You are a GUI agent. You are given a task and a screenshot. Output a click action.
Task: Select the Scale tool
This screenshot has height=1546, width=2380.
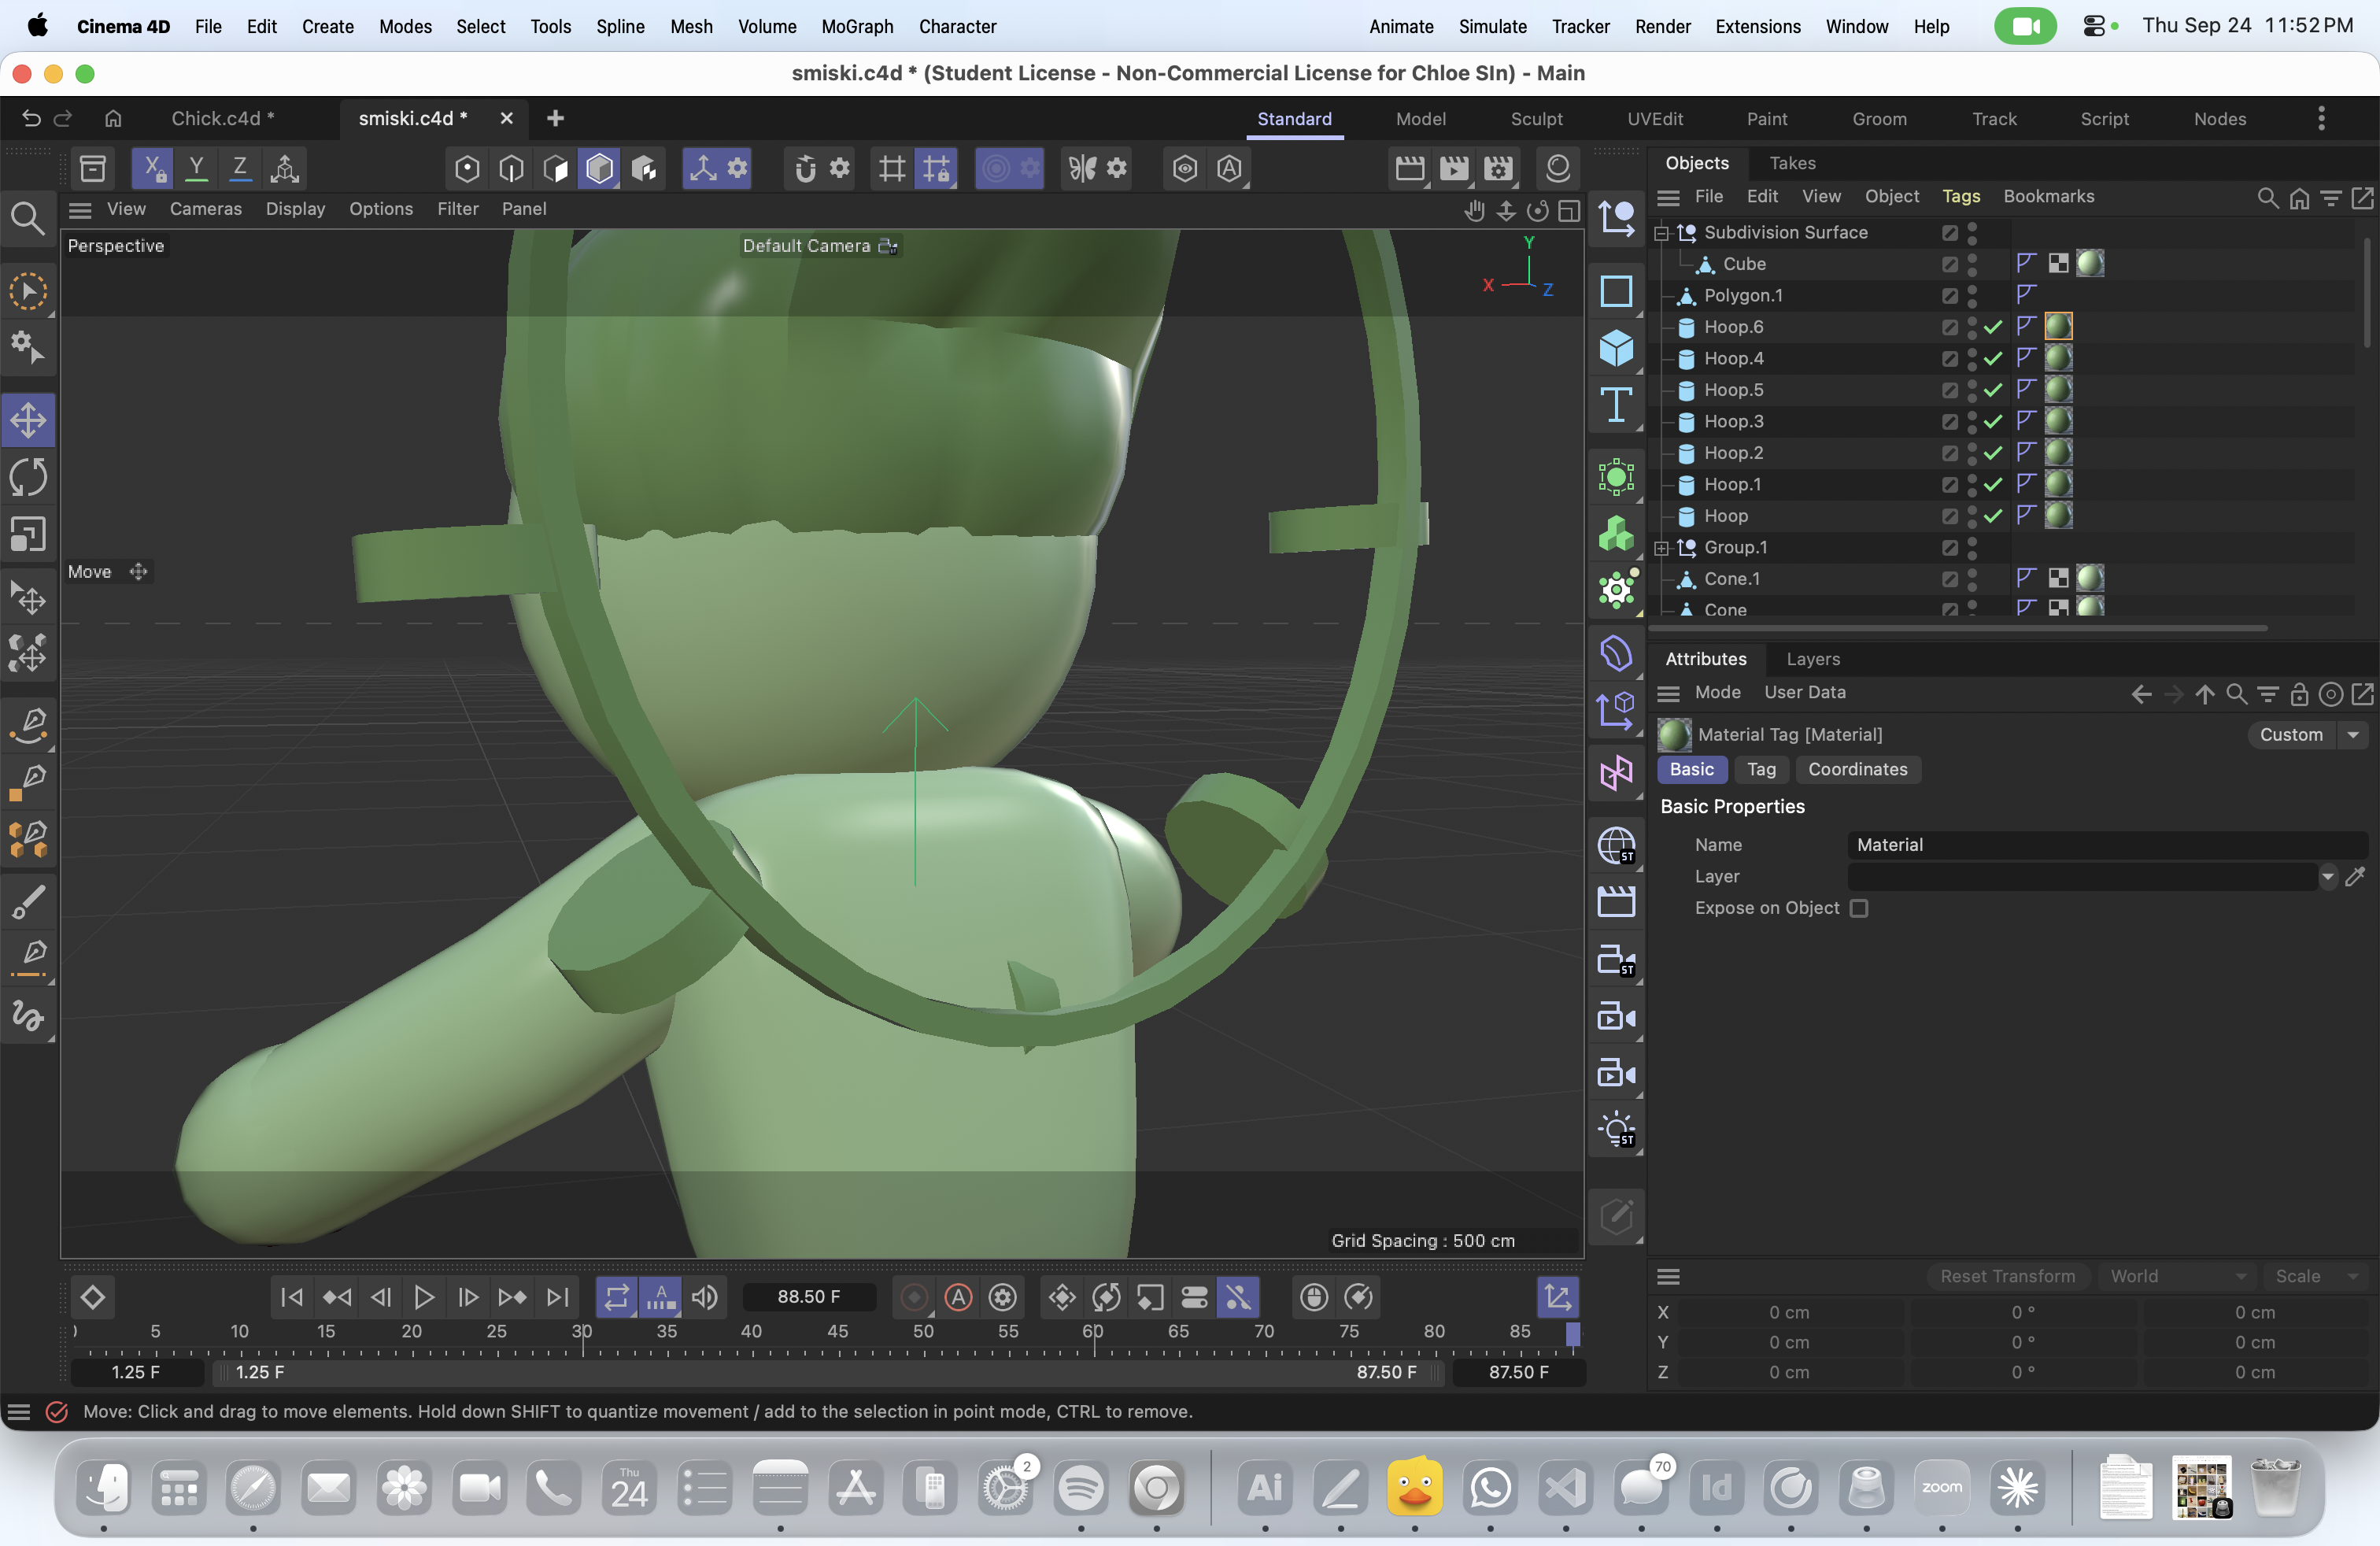tap(28, 534)
